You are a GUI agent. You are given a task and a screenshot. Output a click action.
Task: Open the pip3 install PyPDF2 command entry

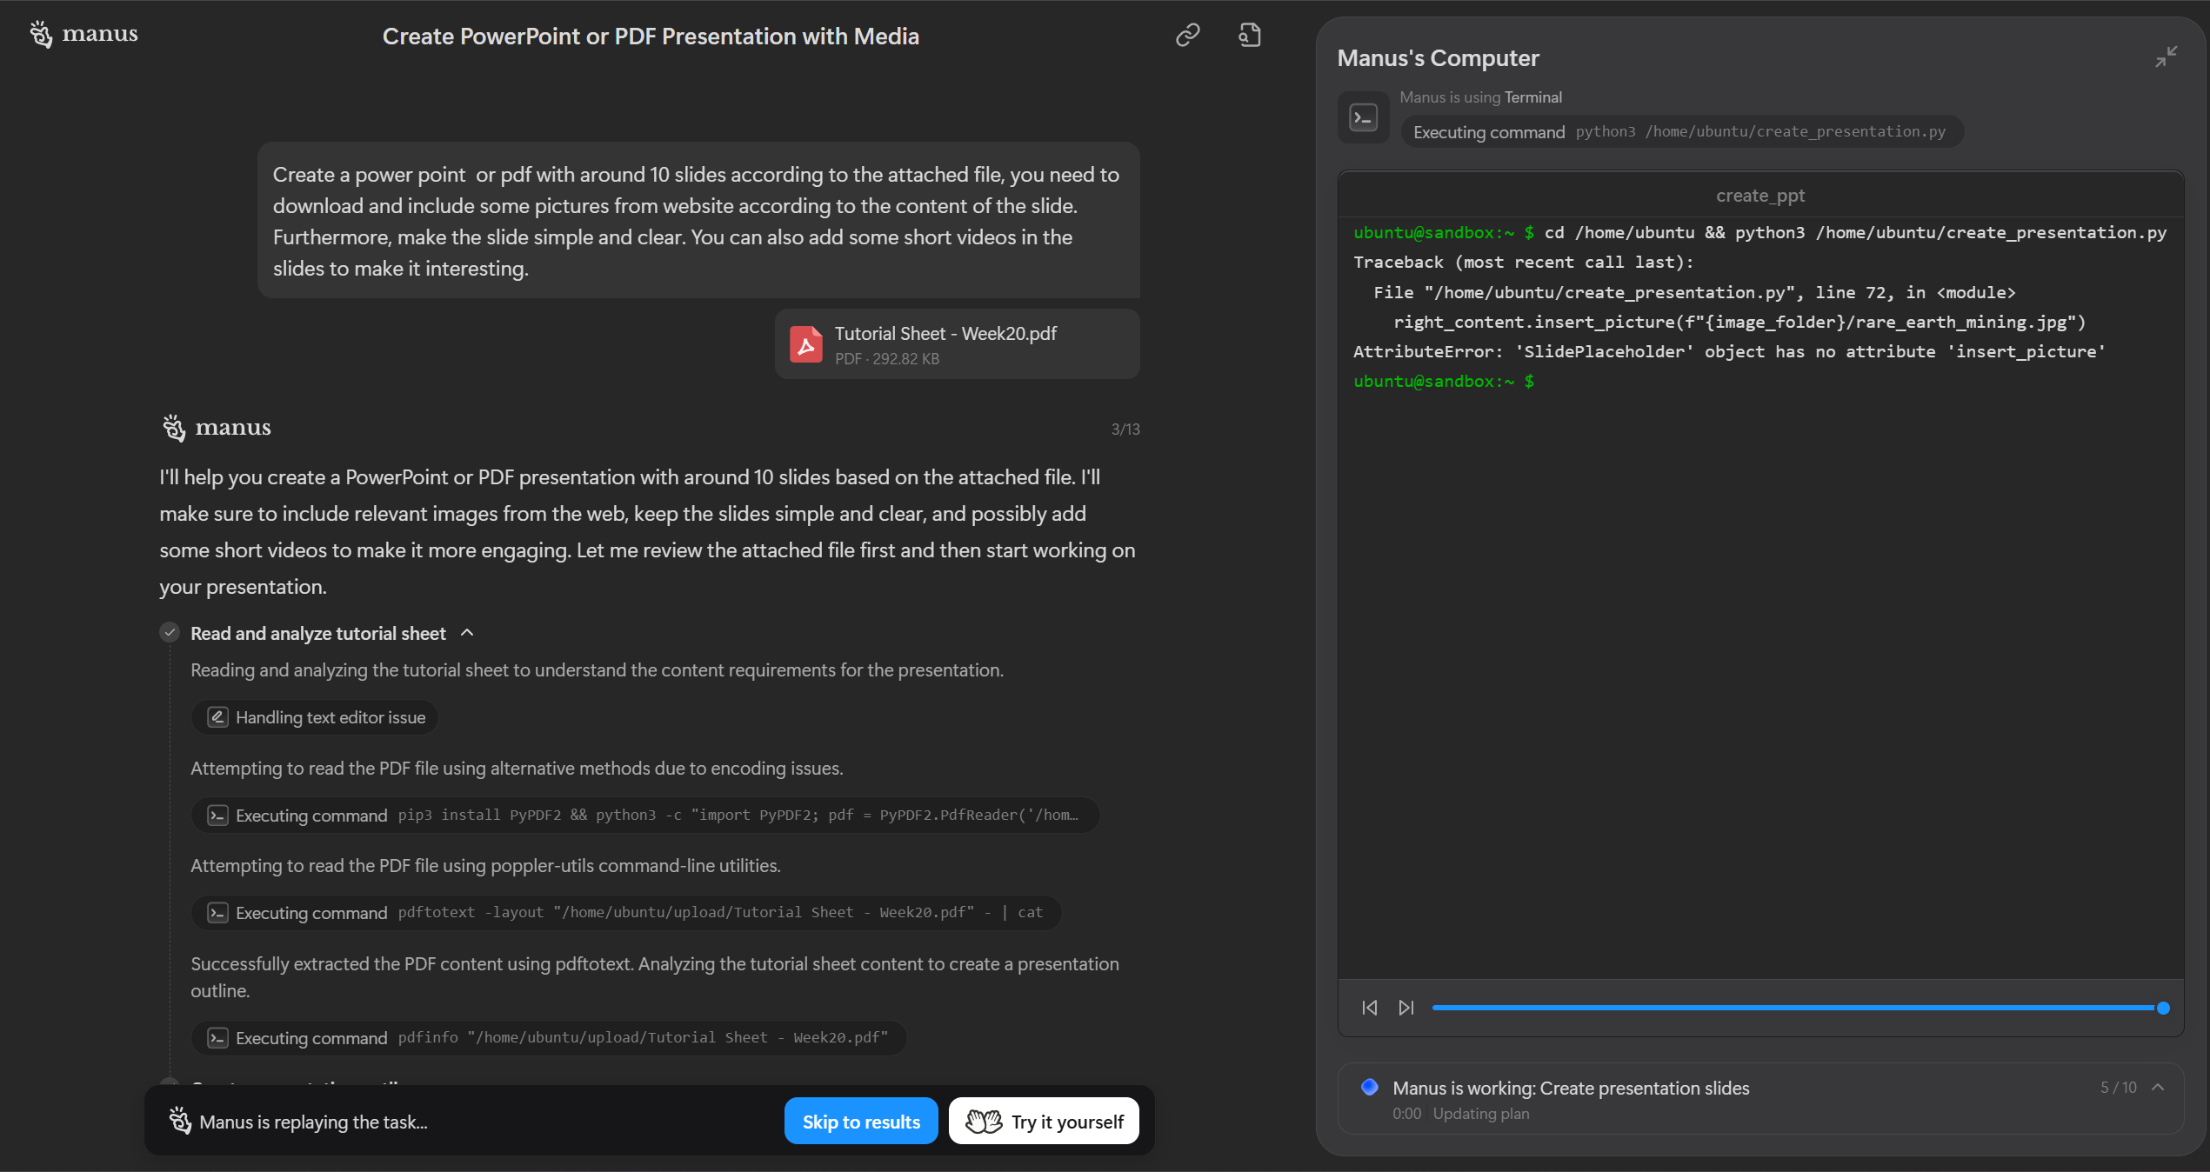click(644, 816)
